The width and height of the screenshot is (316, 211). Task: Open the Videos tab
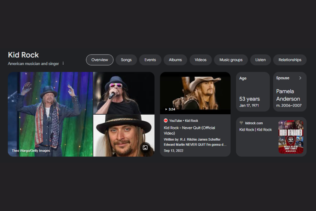(200, 60)
